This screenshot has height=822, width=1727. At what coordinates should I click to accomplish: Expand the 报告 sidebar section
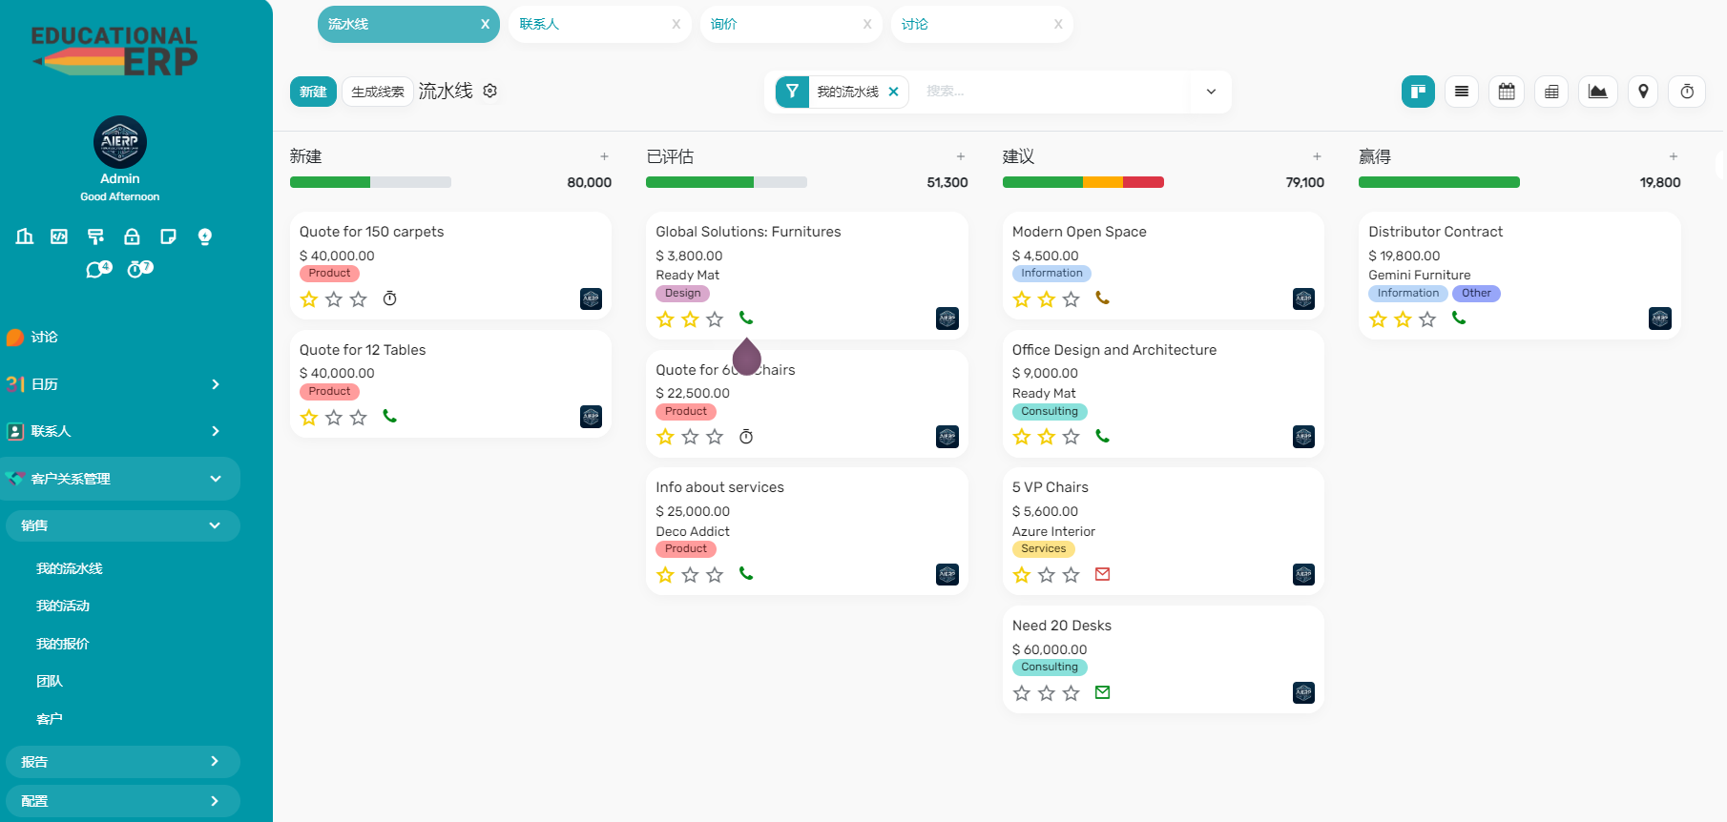[121, 762]
